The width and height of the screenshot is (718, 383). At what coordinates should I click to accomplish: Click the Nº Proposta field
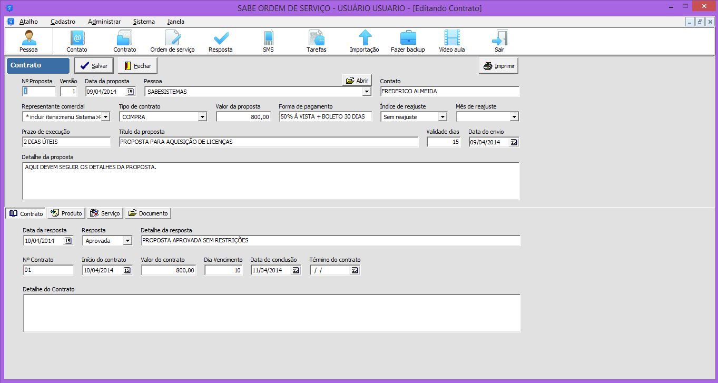pos(39,92)
